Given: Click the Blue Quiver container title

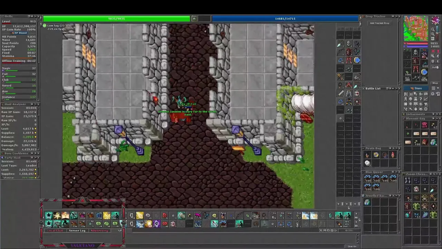Looking at the screenshot, I should [374, 172].
